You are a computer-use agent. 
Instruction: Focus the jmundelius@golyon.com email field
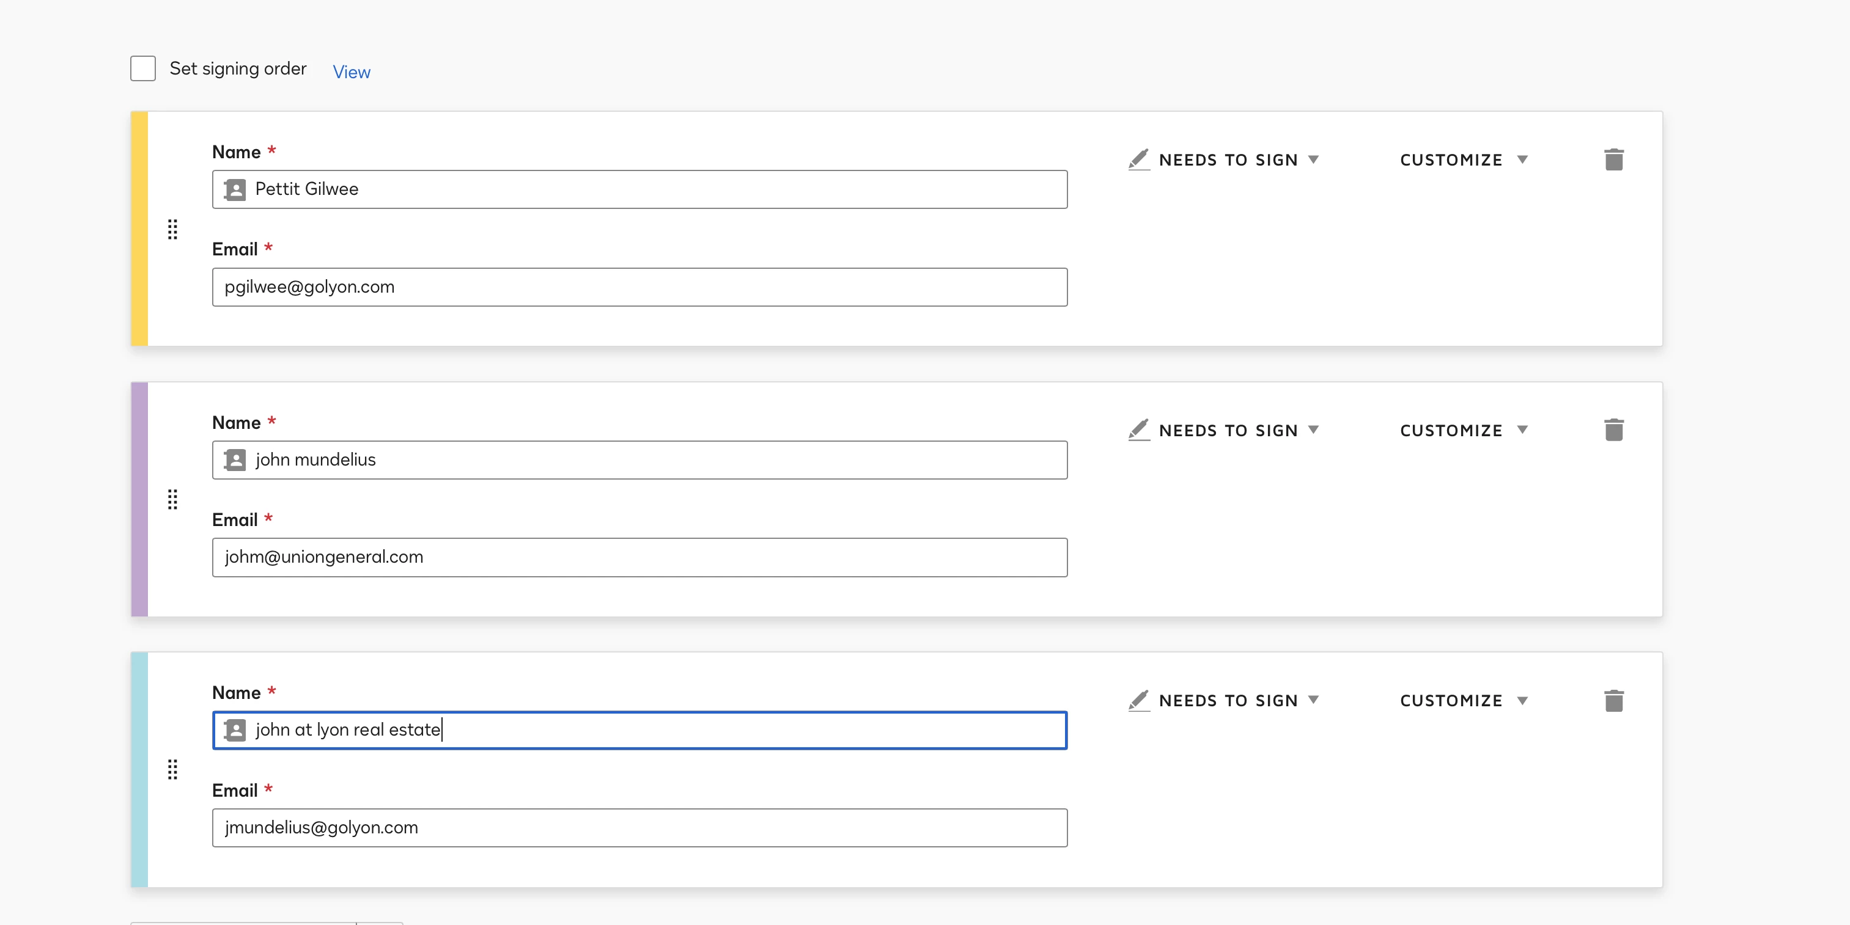pos(639,828)
